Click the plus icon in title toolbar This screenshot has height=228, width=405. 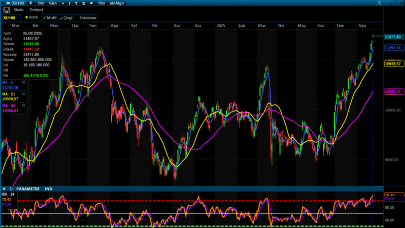63,3
